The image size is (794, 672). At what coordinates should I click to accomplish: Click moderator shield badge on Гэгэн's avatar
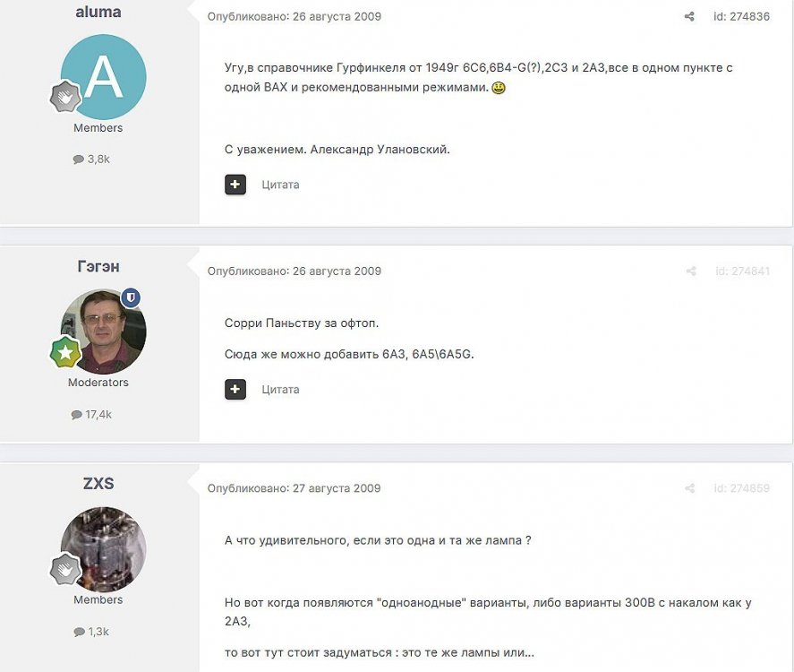coord(132,297)
